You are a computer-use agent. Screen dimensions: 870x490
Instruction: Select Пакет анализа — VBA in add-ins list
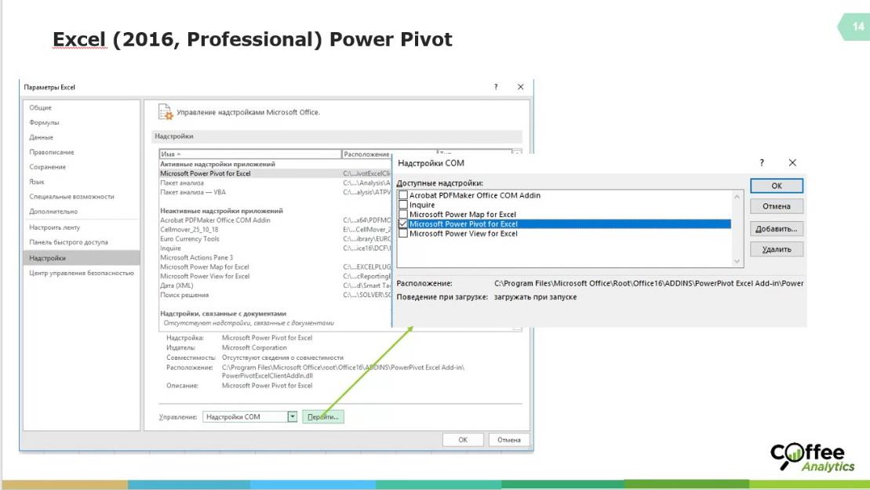point(192,192)
